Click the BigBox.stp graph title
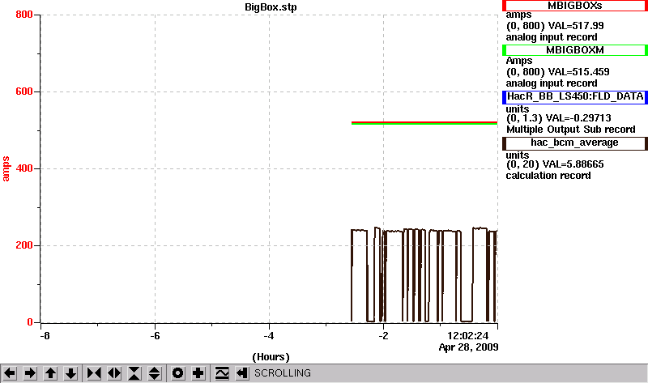 (x=271, y=7)
